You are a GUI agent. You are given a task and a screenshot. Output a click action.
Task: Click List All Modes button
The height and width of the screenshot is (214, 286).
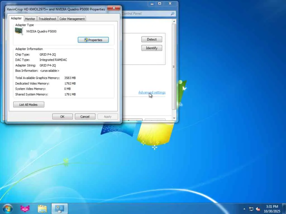[x=29, y=105]
